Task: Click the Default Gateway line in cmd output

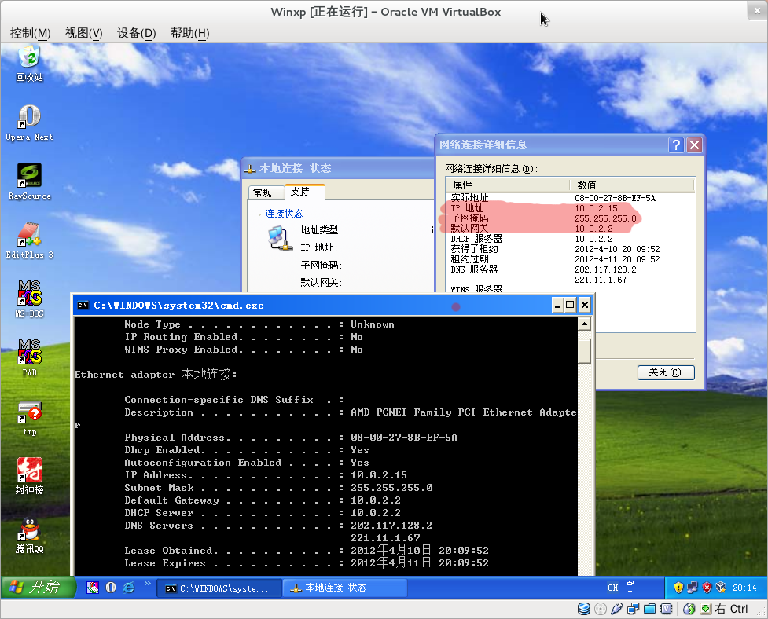Action: point(263,500)
